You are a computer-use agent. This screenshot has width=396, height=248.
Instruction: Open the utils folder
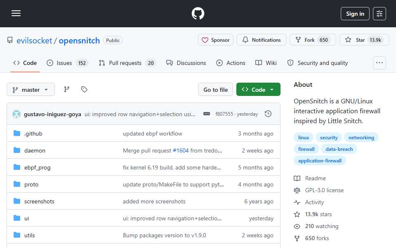click(30, 235)
